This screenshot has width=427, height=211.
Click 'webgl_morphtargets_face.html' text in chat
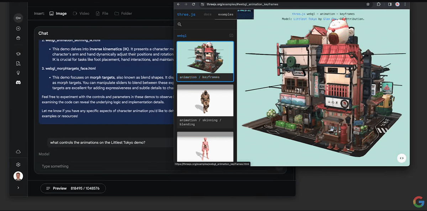click(71, 68)
